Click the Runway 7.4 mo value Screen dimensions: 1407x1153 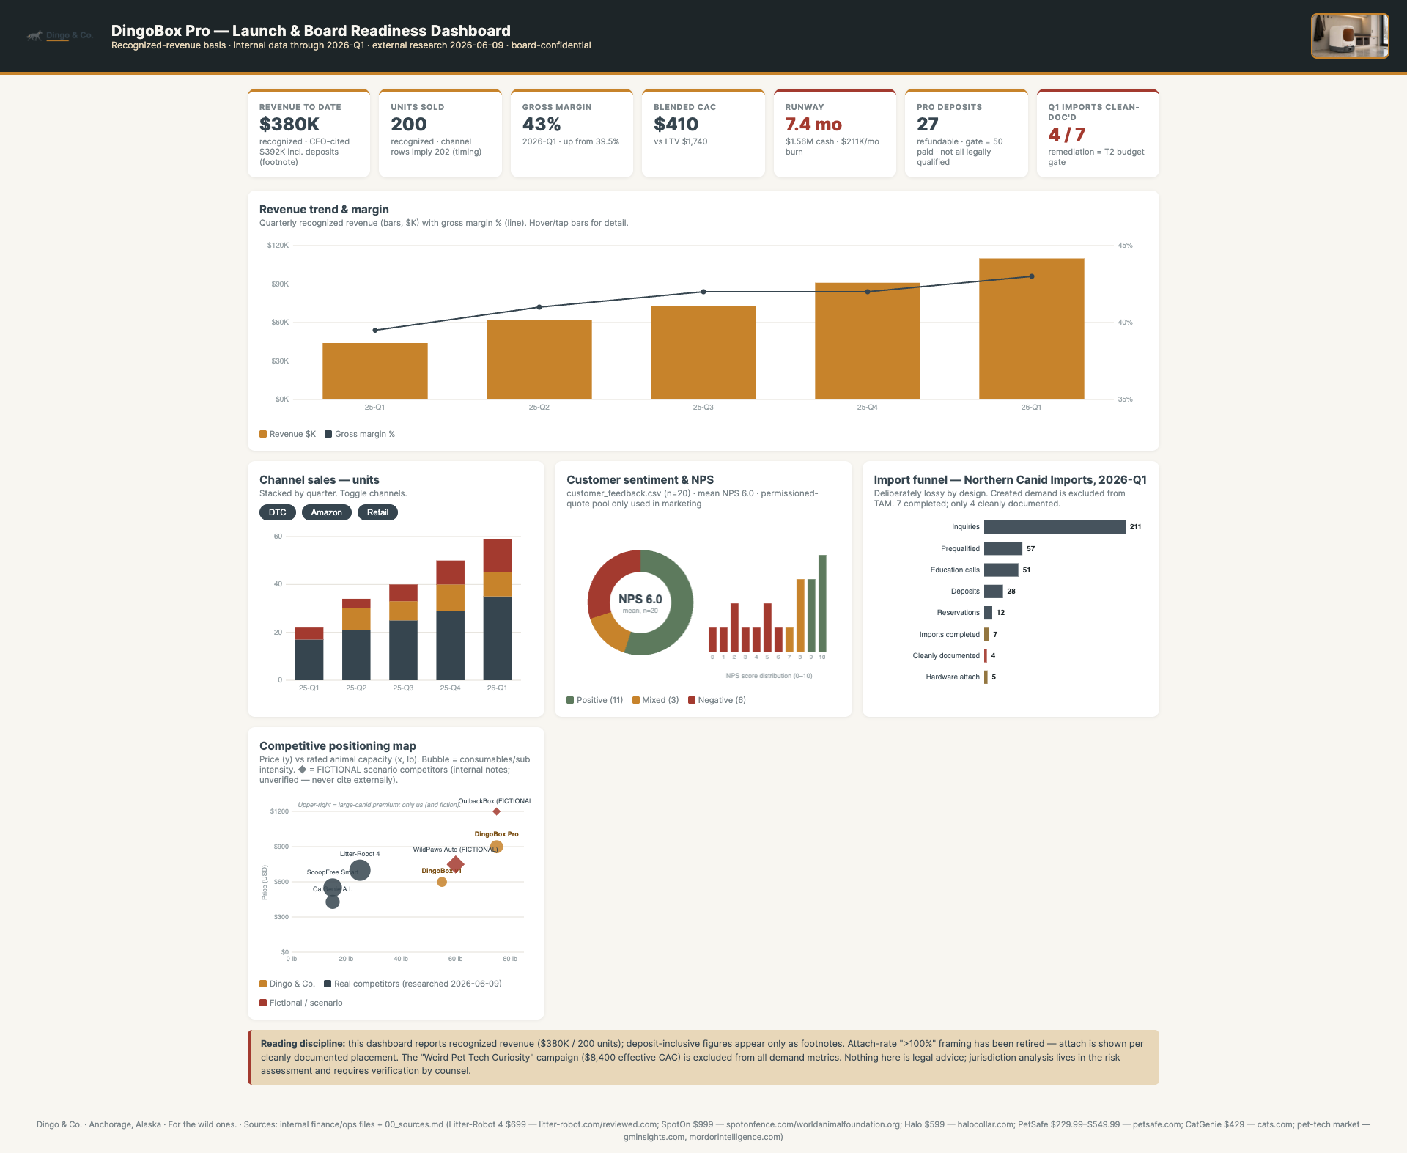coord(813,125)
